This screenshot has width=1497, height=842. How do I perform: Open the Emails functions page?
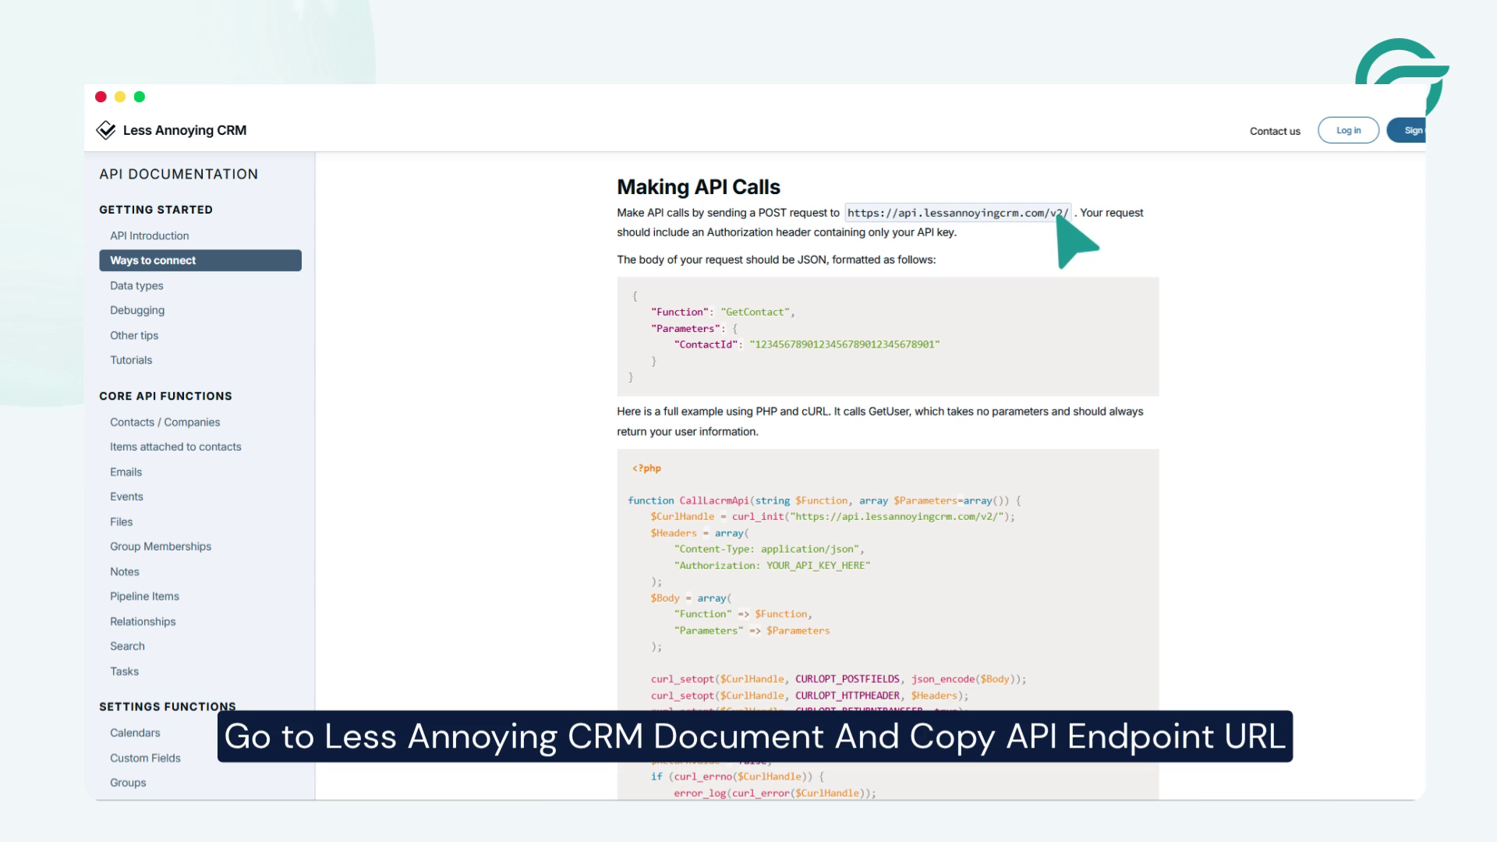126,472
